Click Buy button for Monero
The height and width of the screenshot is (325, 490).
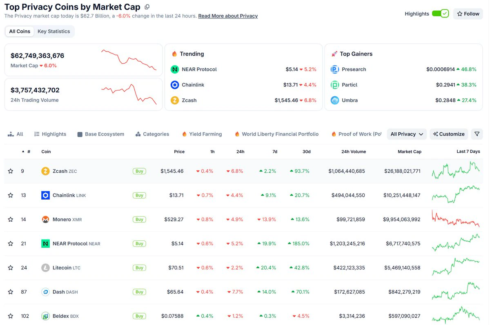(139, 219)
